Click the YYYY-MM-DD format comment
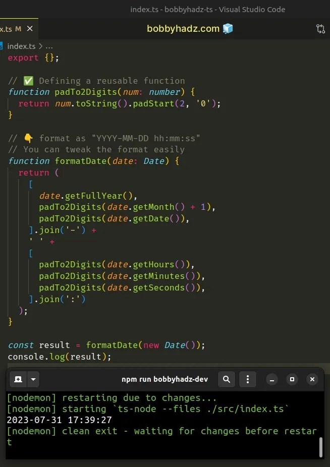This screenshot has height=467, width=330. pyautogui.click(x=104, y=139)
